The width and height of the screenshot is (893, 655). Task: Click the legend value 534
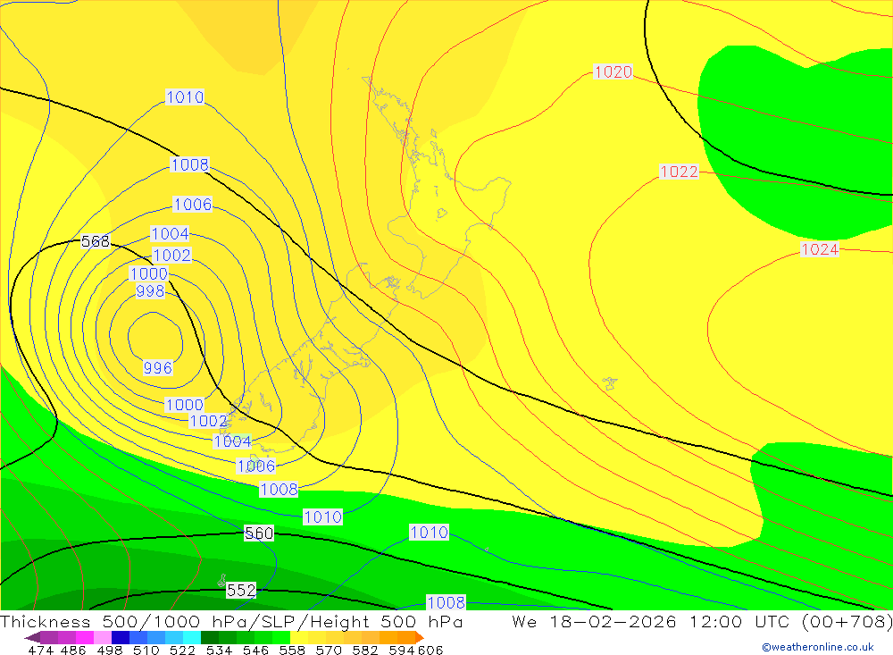pos(219,650)
